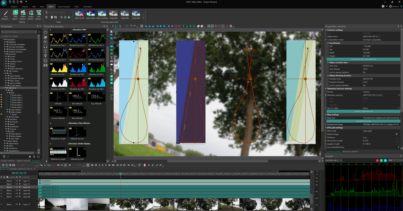Click the Generate Google Maps link button

[x=363, y=111]
